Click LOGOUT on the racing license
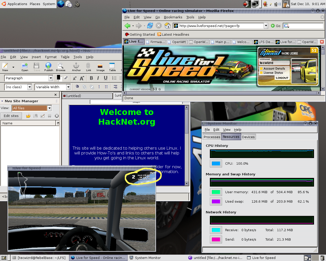 pyautogui.click(x=282, y=78)
